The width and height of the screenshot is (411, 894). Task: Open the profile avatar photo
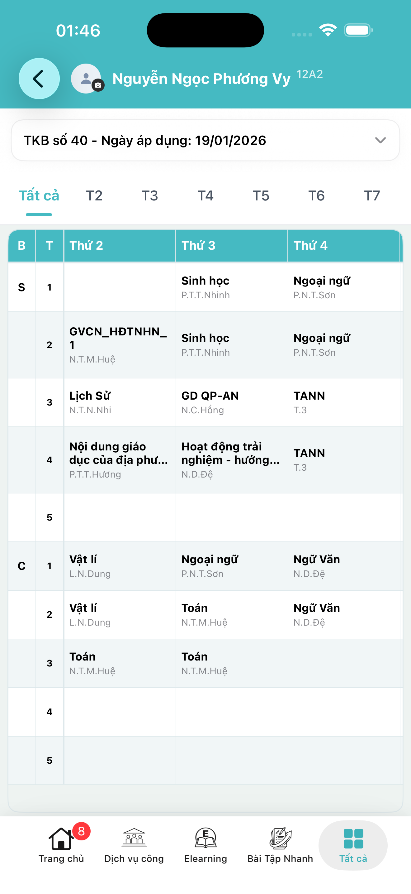pyautogui.click(x=86, y=79)
